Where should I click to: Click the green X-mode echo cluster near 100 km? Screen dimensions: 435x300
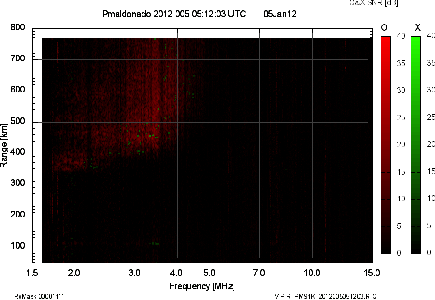154,244
